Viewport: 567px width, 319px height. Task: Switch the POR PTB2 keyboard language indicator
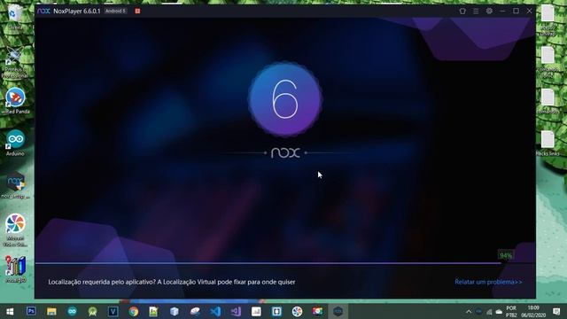click(511, 311)
